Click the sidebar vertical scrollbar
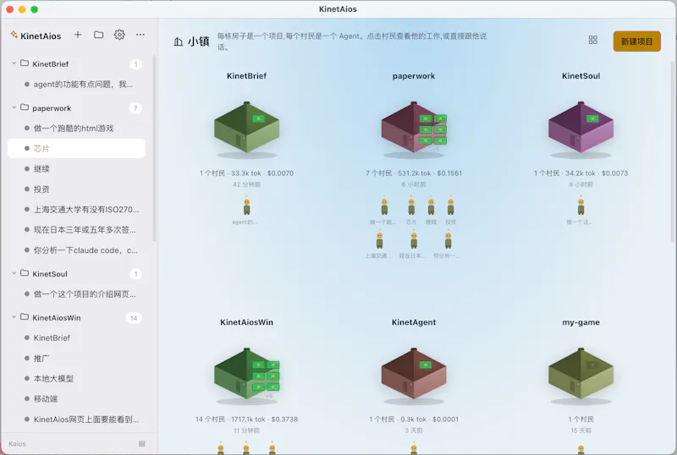This screenshot has height=455, width=677. (x=154, y=149)
